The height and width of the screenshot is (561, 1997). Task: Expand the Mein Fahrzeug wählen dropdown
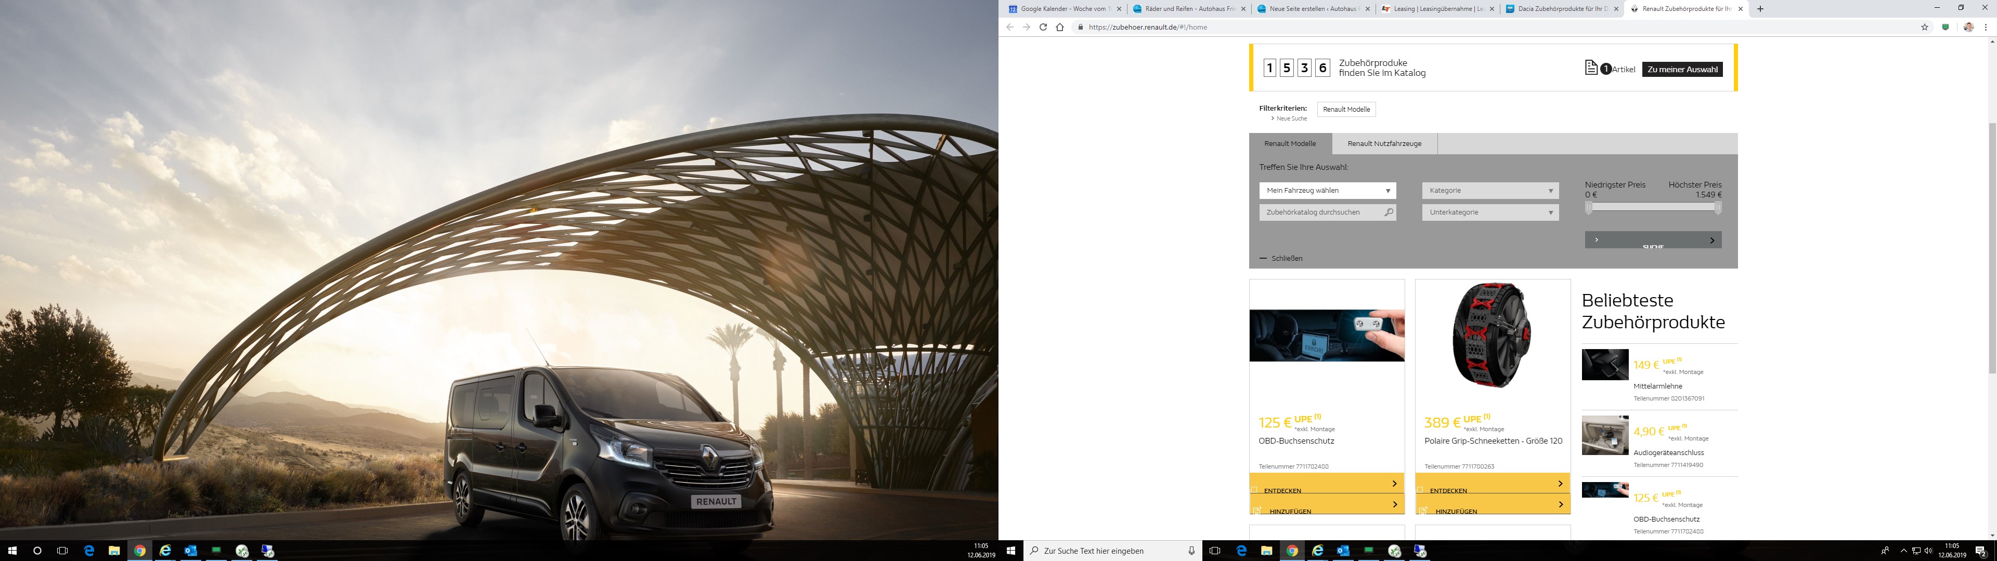point(1327,191)
